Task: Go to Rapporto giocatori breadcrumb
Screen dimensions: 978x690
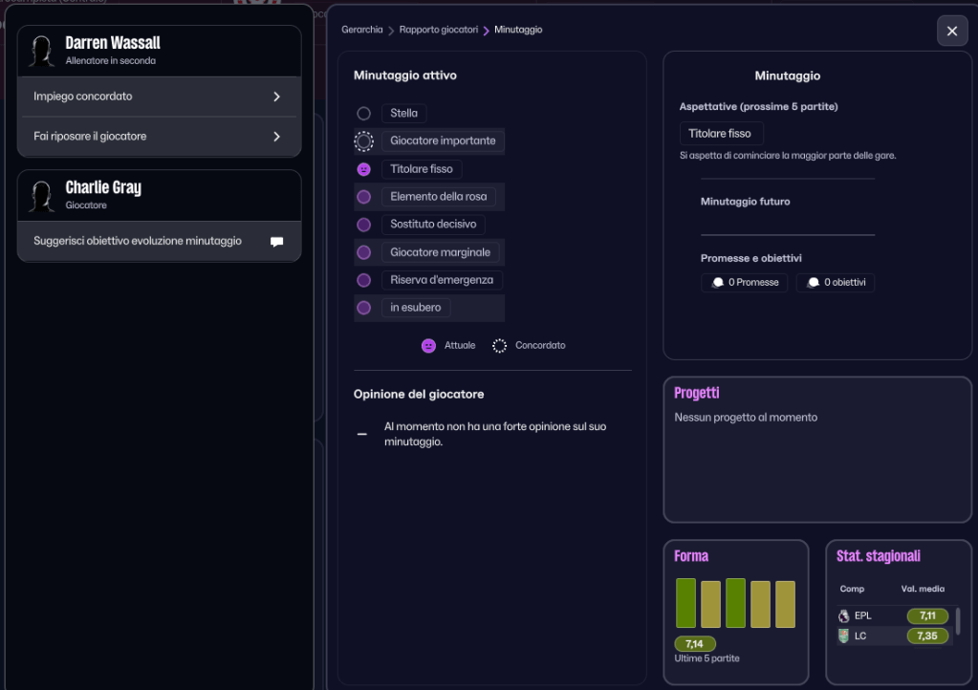Action: 438,31
